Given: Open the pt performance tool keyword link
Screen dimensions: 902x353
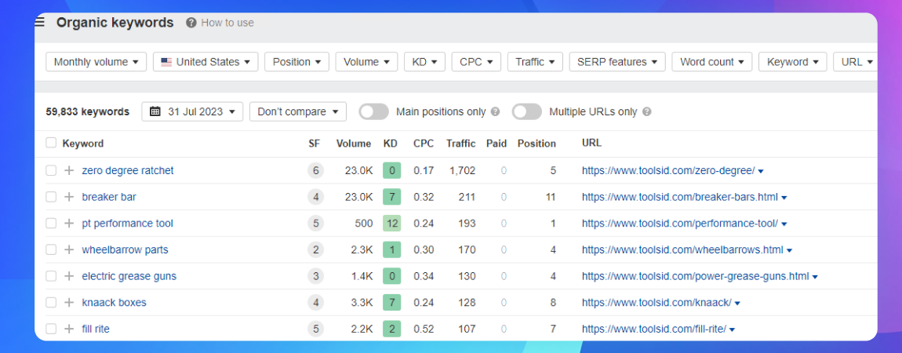Looking at the screenshot, I should (x=128, y=224).
